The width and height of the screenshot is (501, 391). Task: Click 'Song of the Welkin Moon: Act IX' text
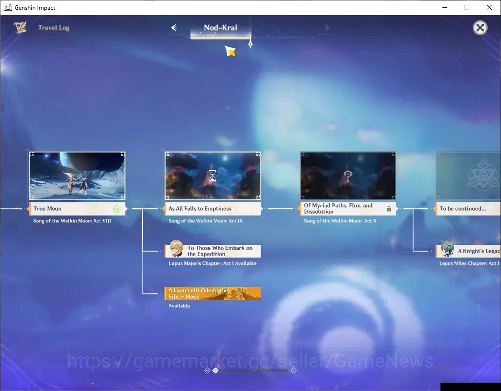[x=206, y=221]
